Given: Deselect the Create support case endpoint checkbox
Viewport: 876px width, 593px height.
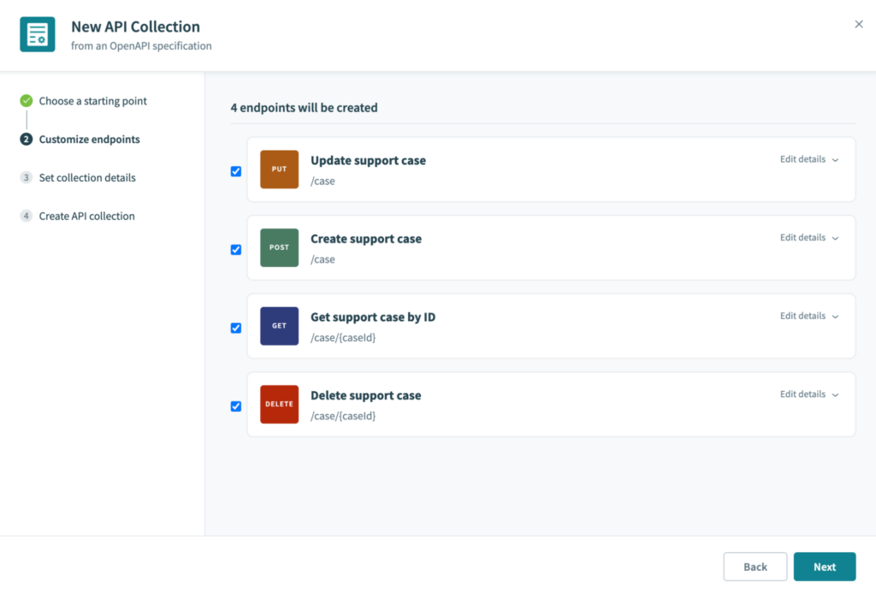Looking at the screenshot, I should (236, 249).
